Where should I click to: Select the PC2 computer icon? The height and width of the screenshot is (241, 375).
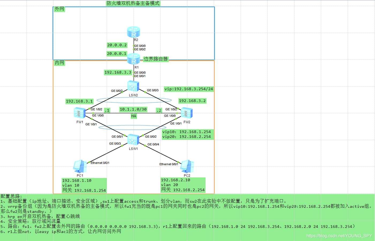tap(187, 167)
